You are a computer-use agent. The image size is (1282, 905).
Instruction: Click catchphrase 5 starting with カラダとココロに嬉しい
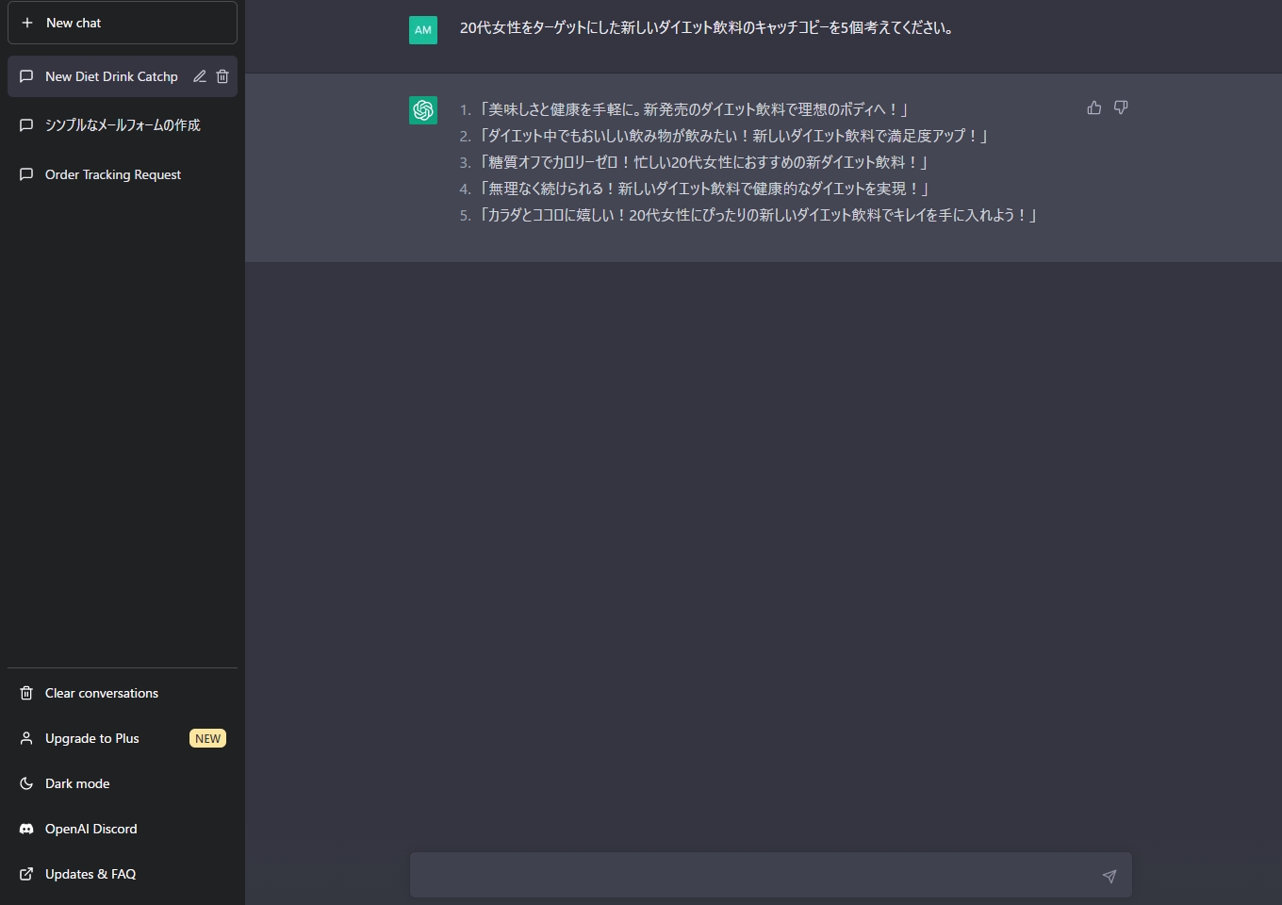tap(759, 215)
